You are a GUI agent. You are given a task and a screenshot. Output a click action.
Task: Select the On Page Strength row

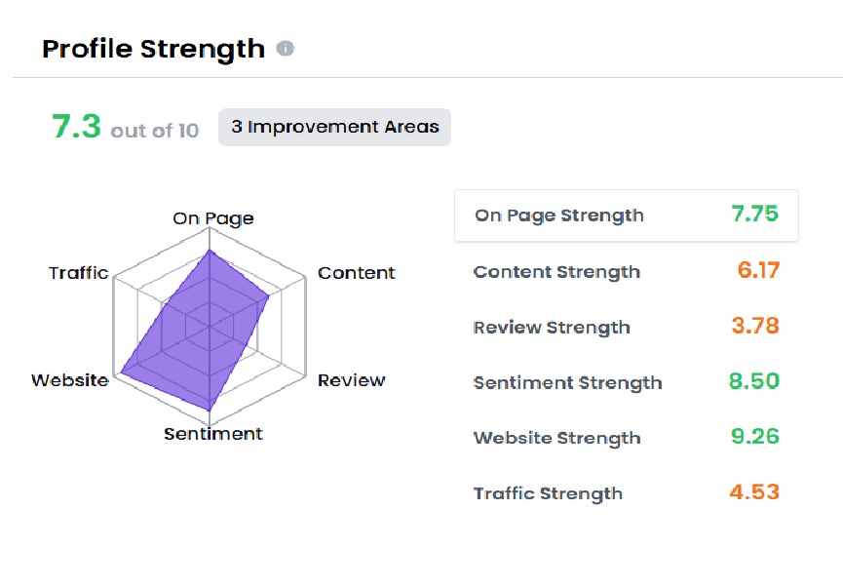coord(626,216)
